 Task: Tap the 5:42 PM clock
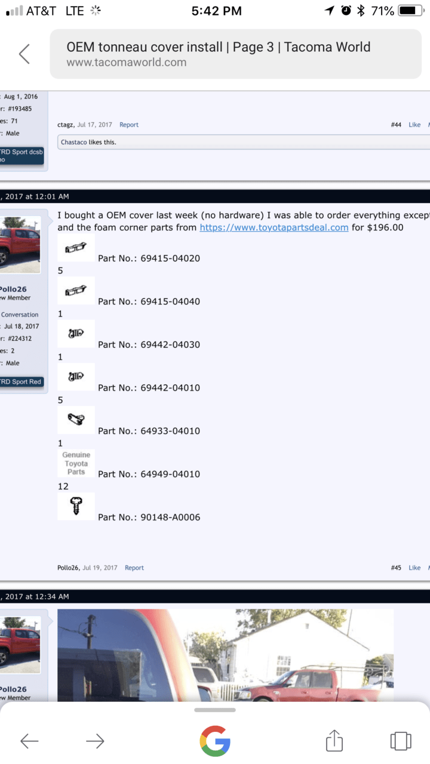[217, 11]
